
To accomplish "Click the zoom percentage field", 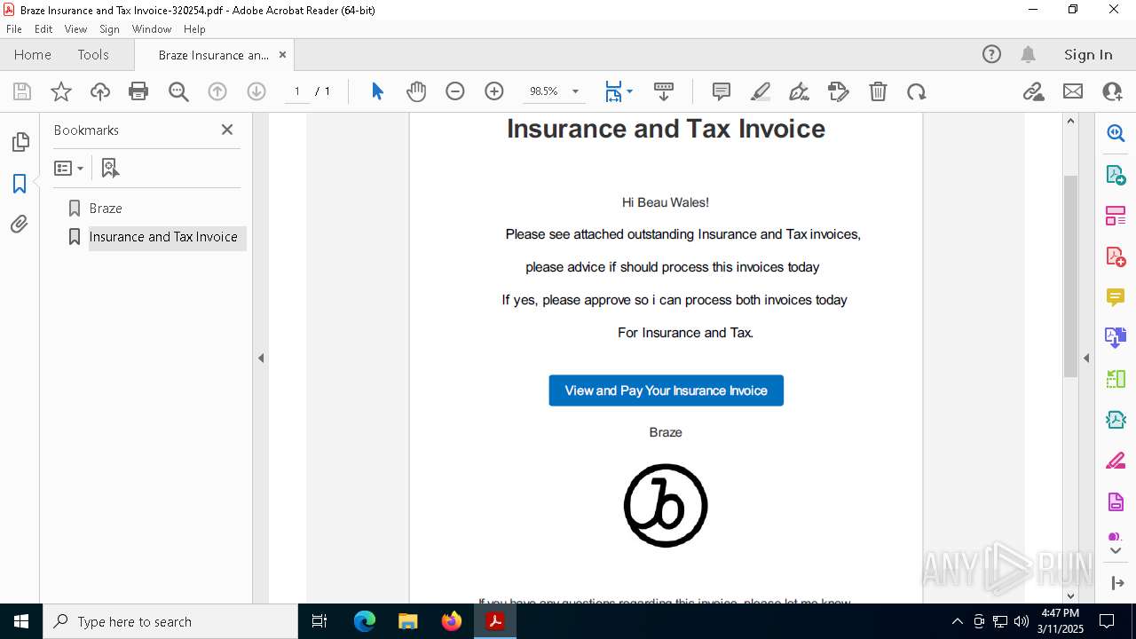I will tap(543, 91).
